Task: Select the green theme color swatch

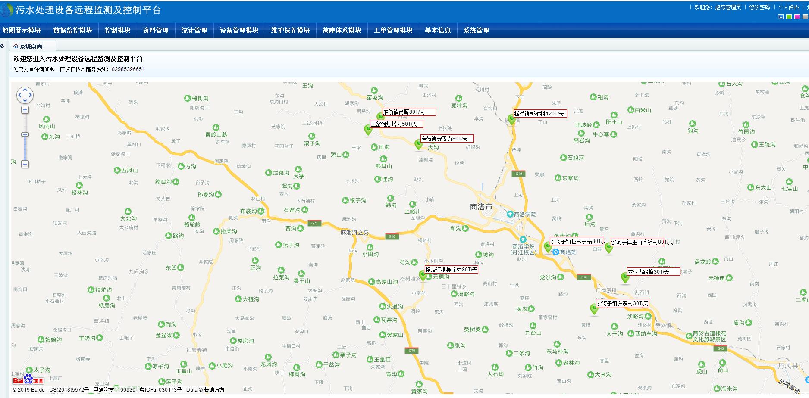Action: (x=789, y=17)
